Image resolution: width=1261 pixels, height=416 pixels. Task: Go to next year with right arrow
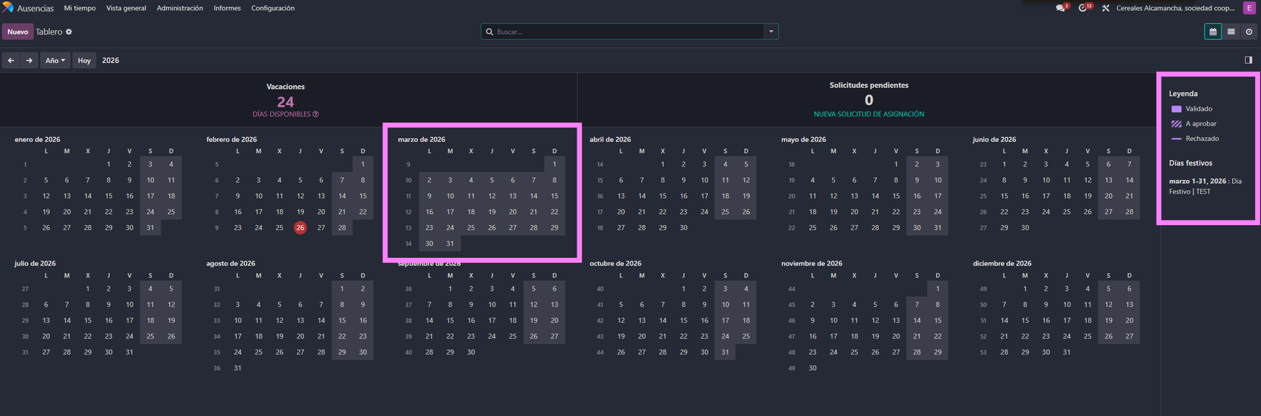click(29, 60)
